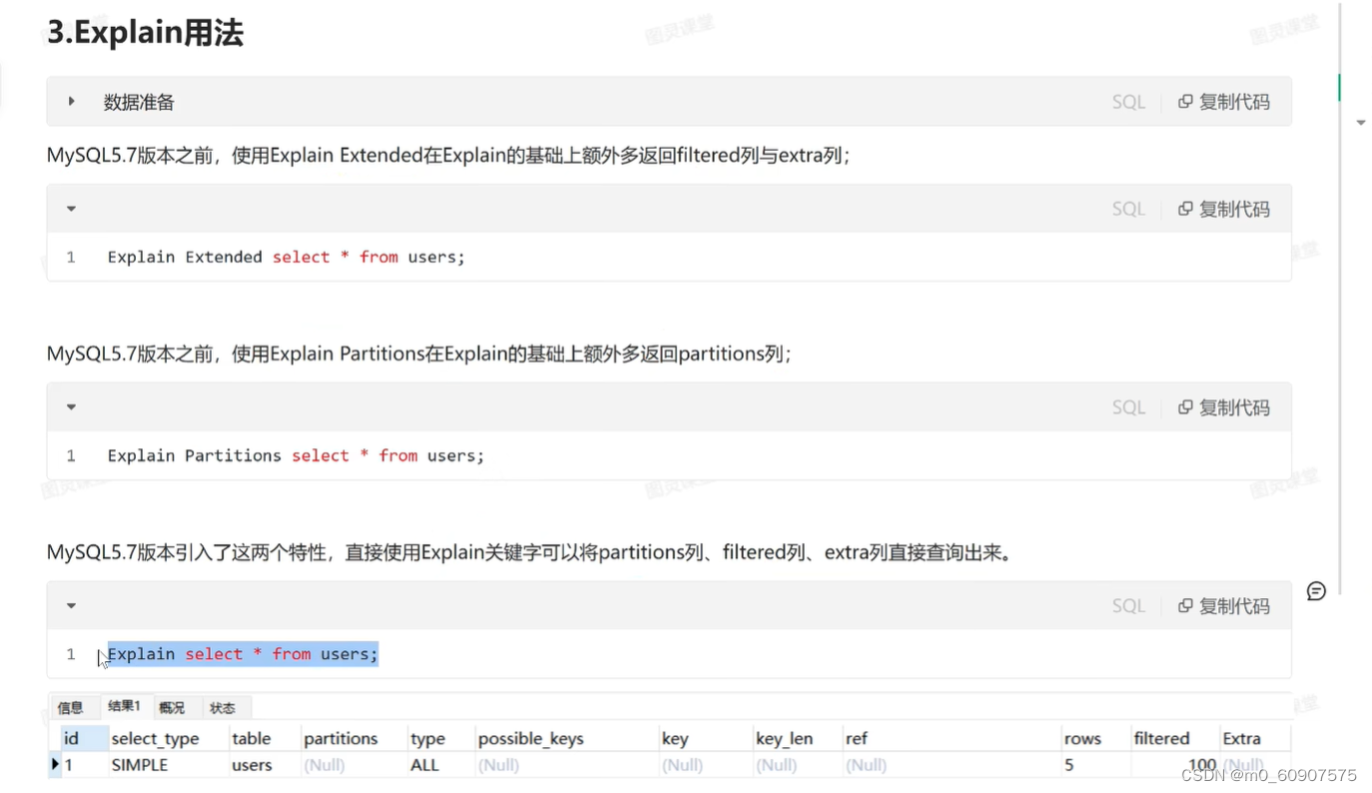Image resolution: width=1372 pixels, height=793 pixels.
Task: Click the filtered value 100 cell
Action: (x=1174, y=765)
